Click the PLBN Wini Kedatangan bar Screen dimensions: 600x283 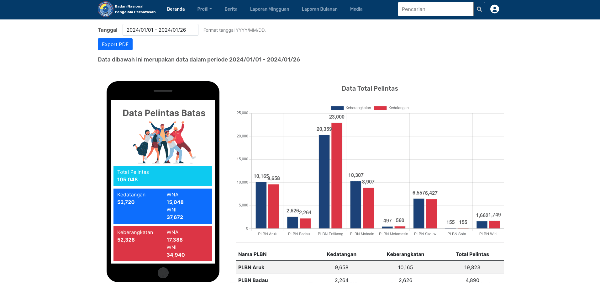coord(495,225)
